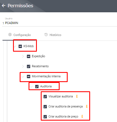Click the back arrow beside Permissões
The height and width of the screenshot is (122, 117).
[4, 6]
